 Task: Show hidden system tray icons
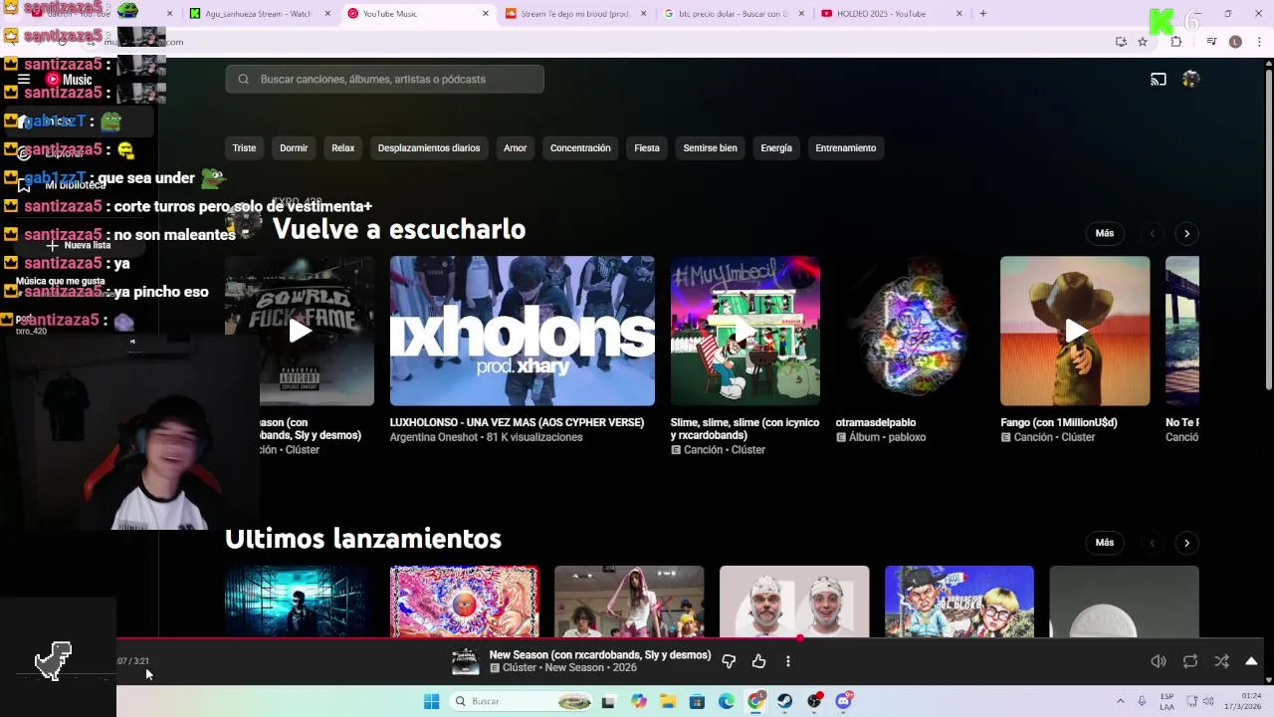click(x=1121, y=702)
